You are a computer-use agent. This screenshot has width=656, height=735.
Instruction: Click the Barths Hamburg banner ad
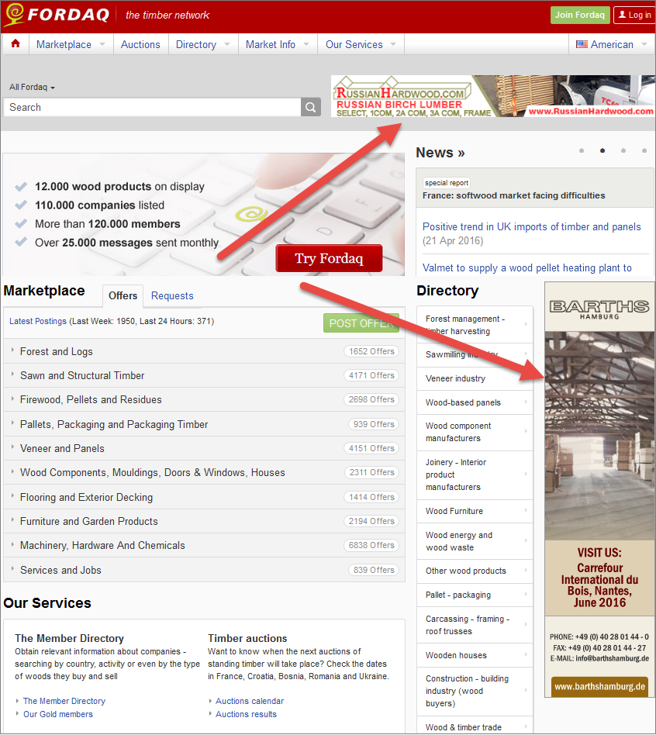click(x=599, y=489)
